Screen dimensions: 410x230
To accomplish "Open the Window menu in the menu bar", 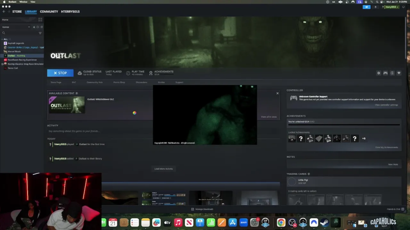I will tap(23, 2).
